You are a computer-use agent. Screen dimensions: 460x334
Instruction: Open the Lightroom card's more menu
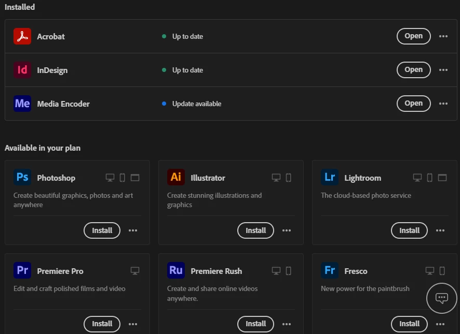(440, 230)
